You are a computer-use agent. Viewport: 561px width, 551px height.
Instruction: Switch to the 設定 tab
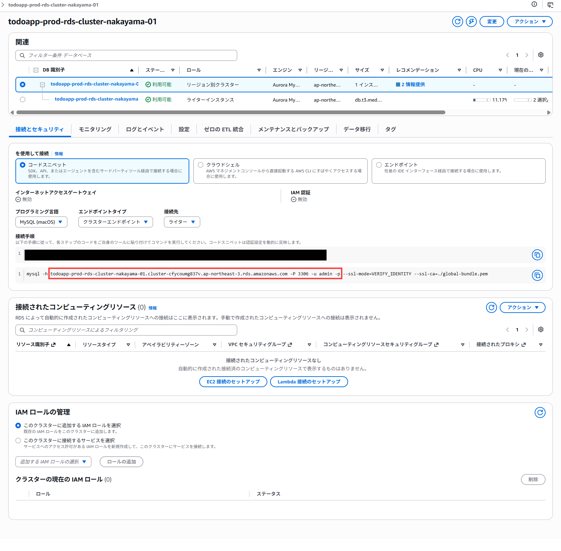click(x=184, y=129)
